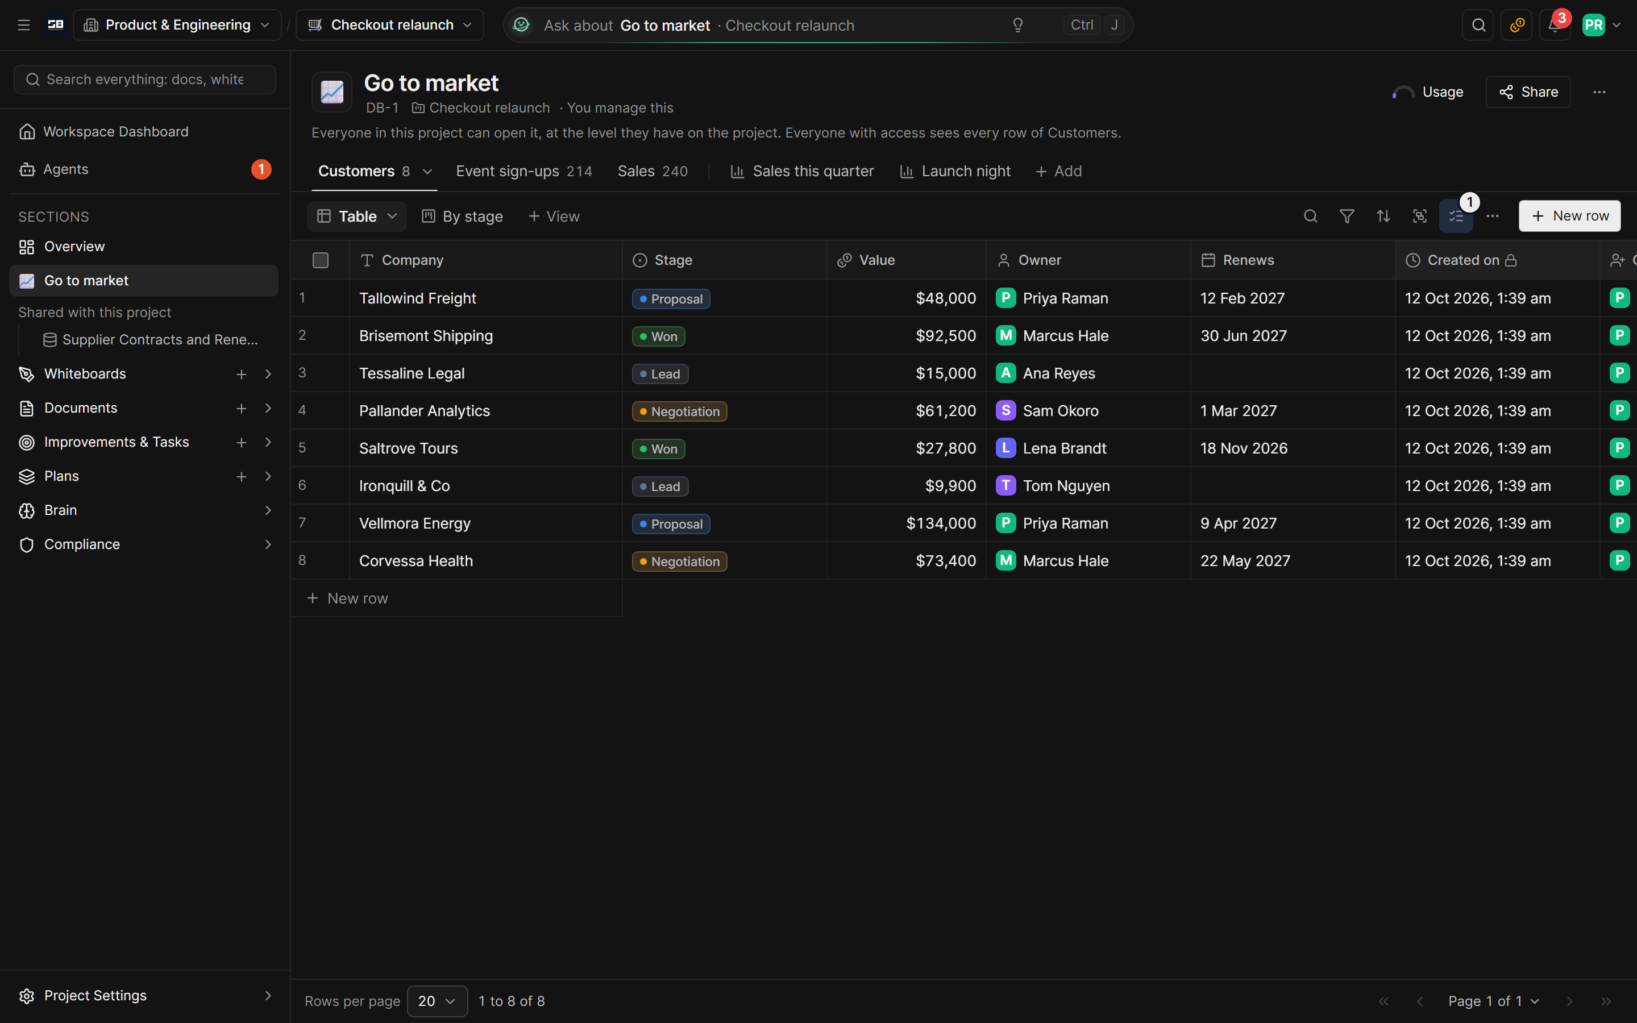The height and width of the screenshot is (1023, 1637).
Task: Open table search magnifier icon
Action: click(1310, 216)
